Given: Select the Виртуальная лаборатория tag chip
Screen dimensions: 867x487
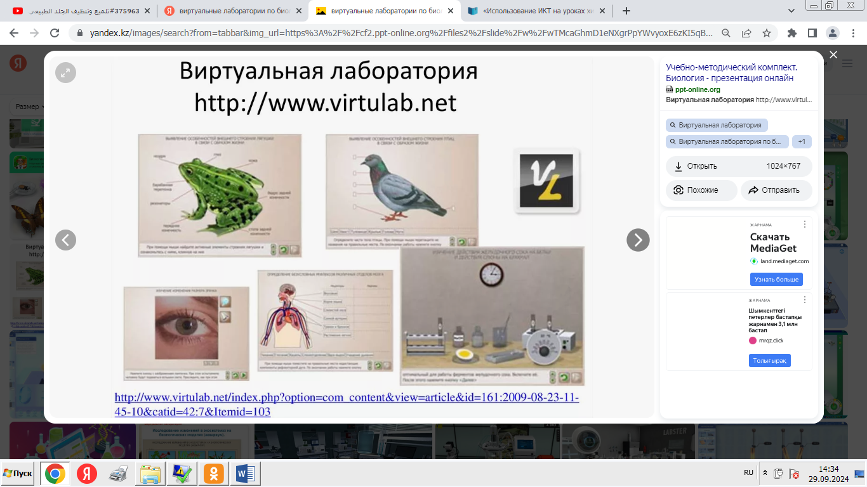Looking at the screenshot, I should point(717,126).
